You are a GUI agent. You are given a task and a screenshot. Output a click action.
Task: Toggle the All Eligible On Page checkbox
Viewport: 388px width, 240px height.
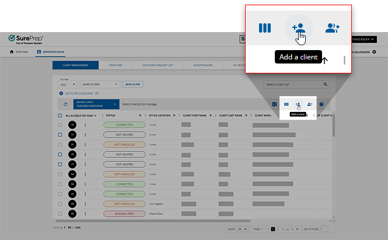coord(60,115)
